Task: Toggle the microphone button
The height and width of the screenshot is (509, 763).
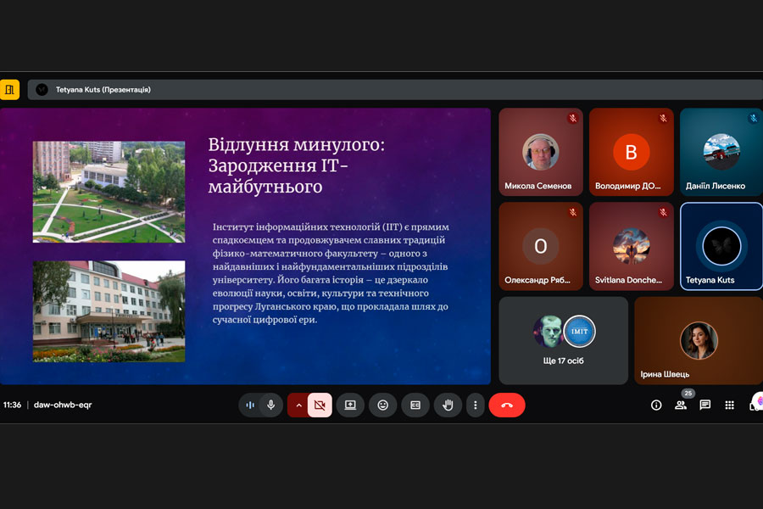Action: 271,405
